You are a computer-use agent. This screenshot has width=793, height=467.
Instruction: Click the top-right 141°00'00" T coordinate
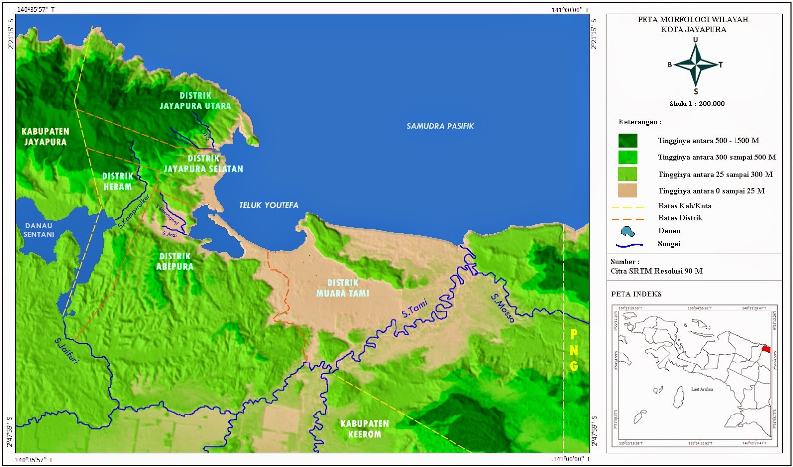570,10
